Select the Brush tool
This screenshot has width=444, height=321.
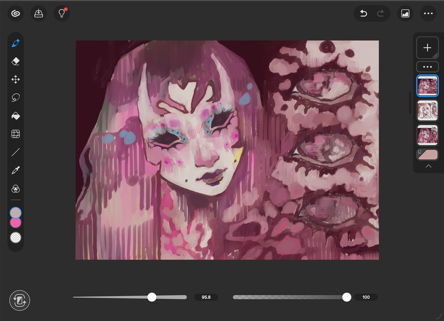pyautogui.click(x=15, y=43)
